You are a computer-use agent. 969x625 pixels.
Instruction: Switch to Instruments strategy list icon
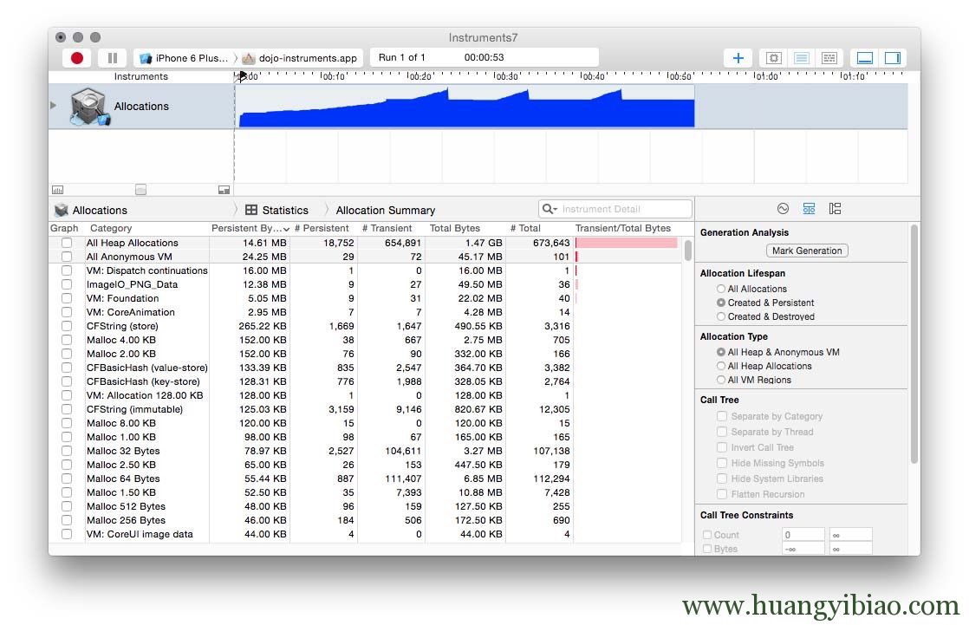[x=802, y=58]
